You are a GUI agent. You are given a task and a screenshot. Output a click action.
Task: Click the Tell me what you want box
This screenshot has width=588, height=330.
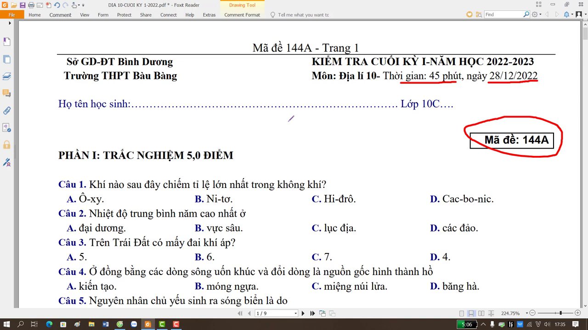(300, 15)
